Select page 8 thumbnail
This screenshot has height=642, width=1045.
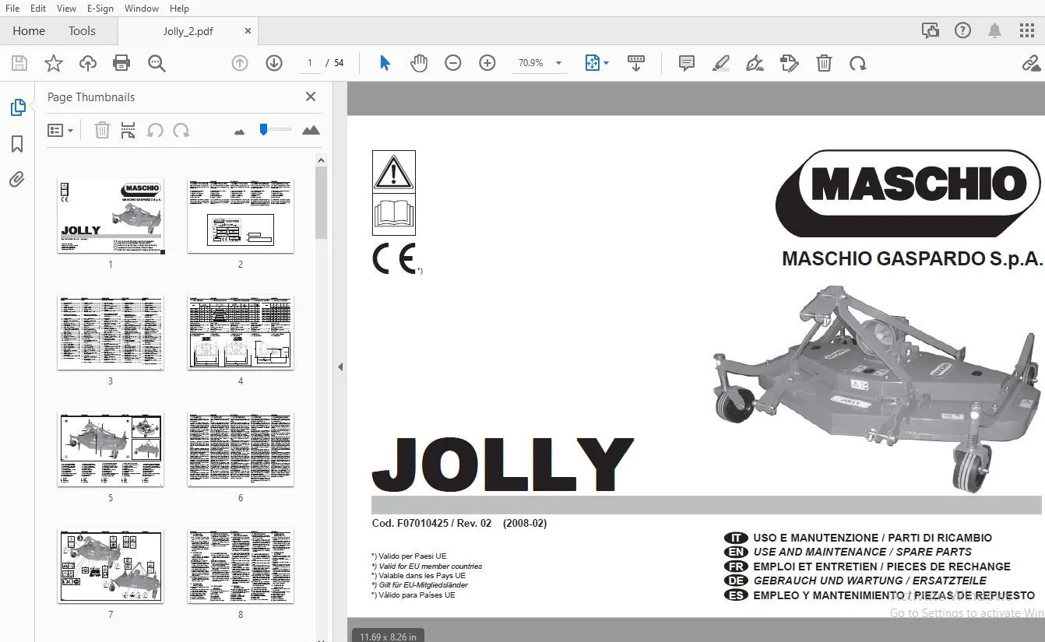pos(241,566)
